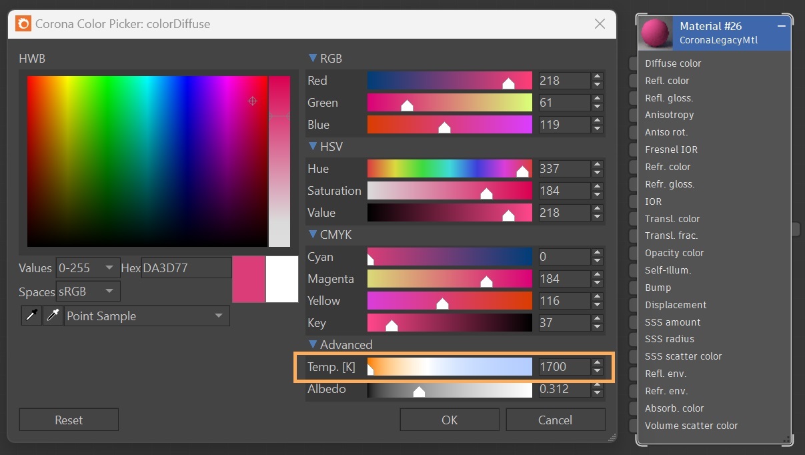Click the Bump input socket on node
Image resolution: width=805 pixels, height=455 pixels.
pos(633,288)
